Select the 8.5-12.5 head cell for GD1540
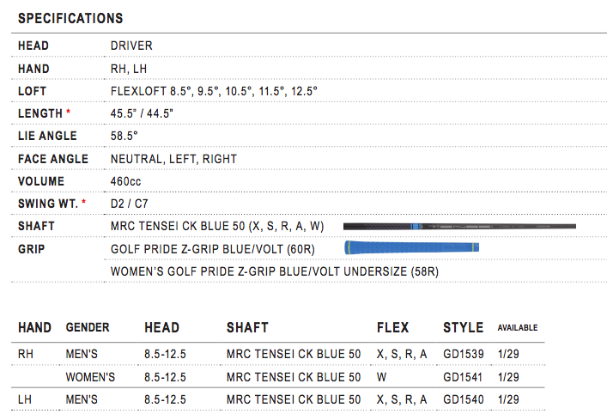The height and width of the screenshot is (420, 607). pyautogui.click(x=166, y=399)
